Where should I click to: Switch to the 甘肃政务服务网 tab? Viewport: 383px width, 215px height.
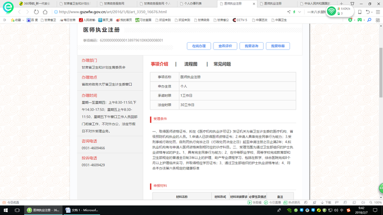point(114,4)
